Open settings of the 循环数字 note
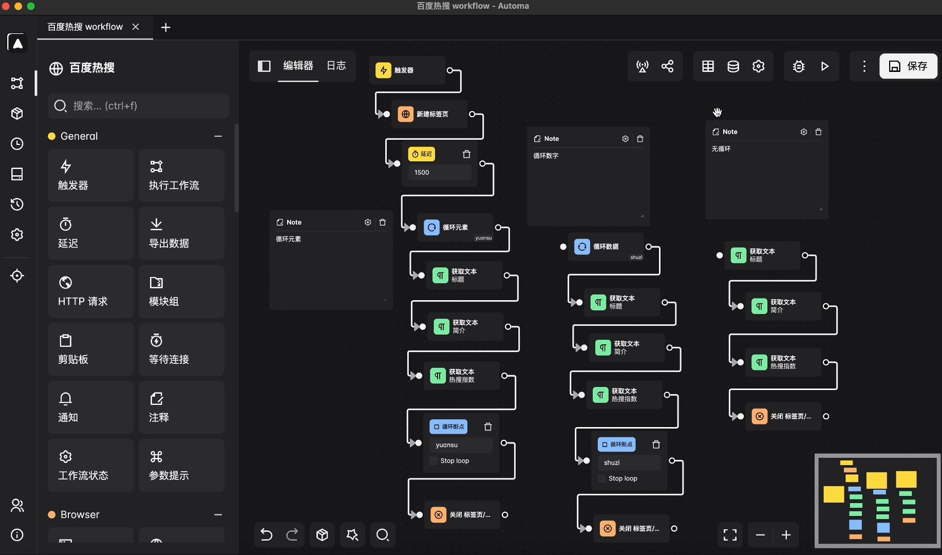The width and height of the screenshot is (942, 555). click(x=625, y=139)
